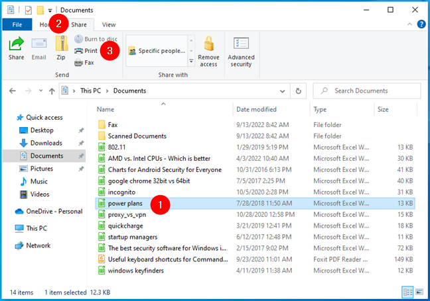This screenshot has width=430, height=301.
Task: Select Specific people in Share with list
Action: coord(157,51)
